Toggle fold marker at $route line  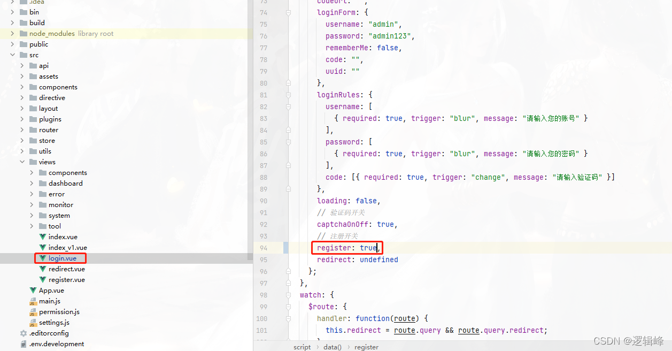(x=288, y=307)
